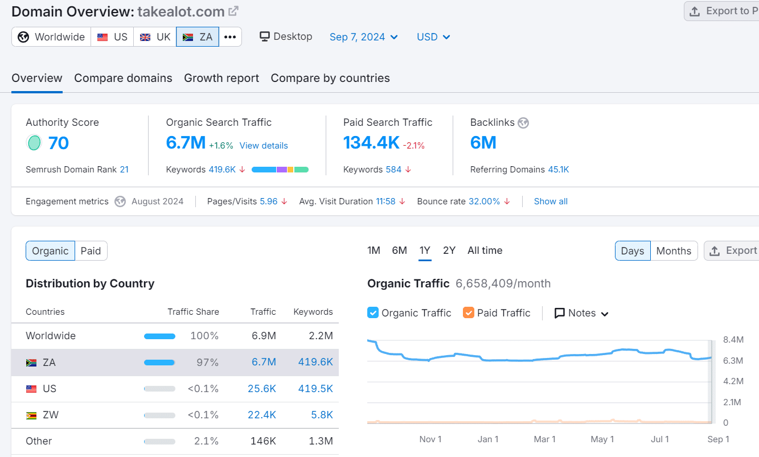Uncheck the Organic Traffic checkbox

373,312
